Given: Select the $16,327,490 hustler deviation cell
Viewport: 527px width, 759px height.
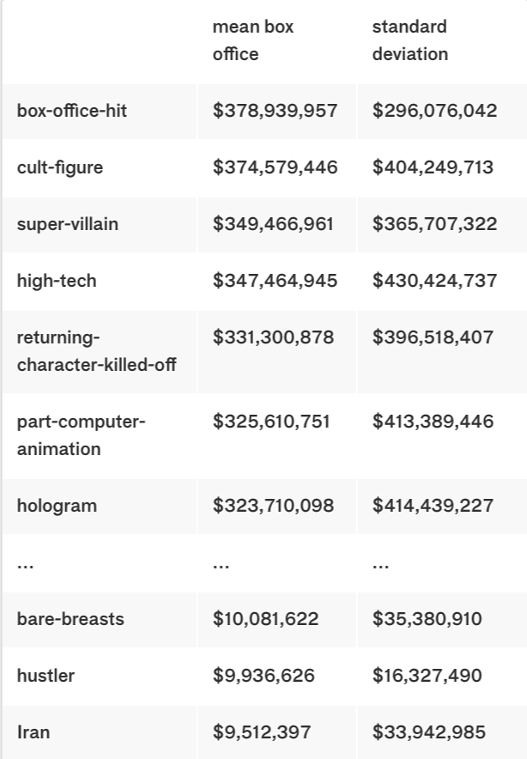Looking at the screenshot, I should (x=427, y=676).
